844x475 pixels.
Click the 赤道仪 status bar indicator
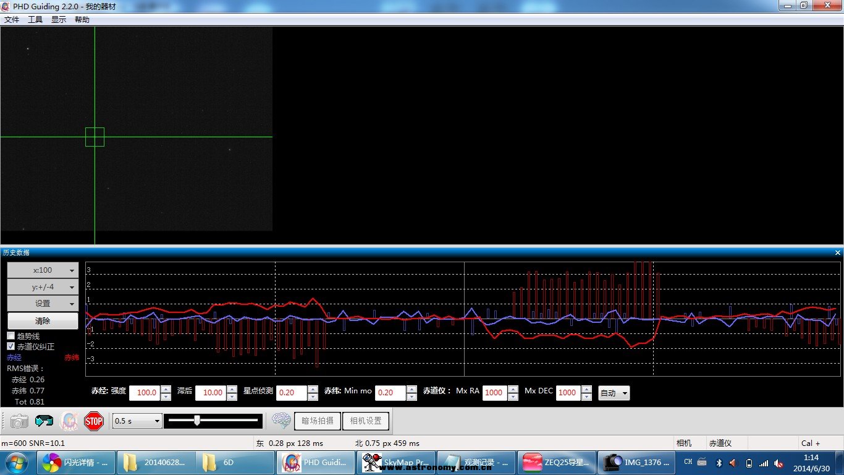click(x=720, y=443)
